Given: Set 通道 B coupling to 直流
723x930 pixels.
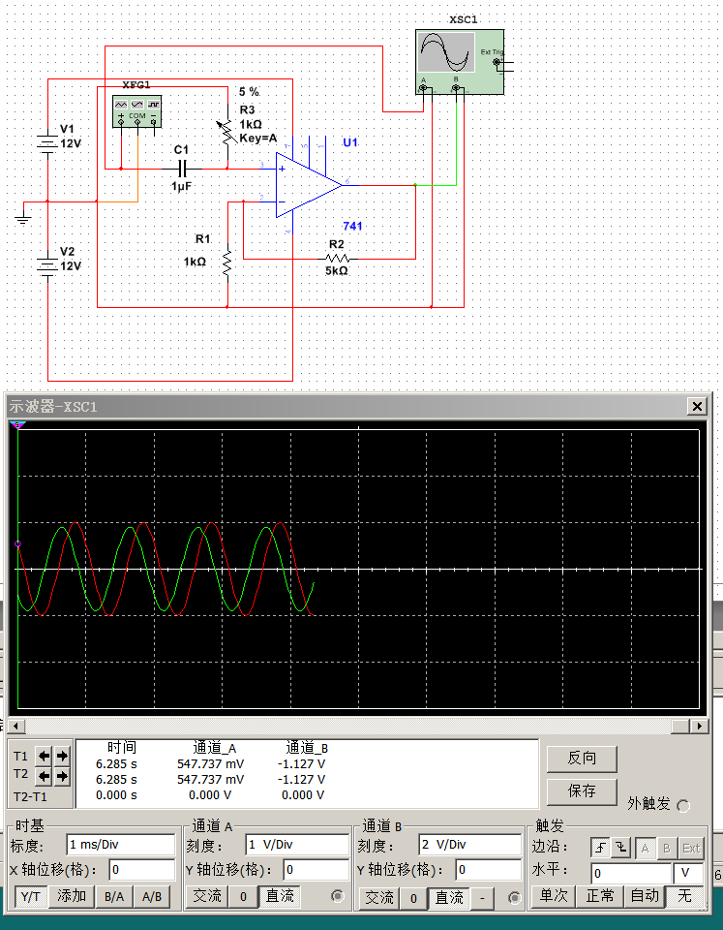Looking at the screenshot, I should [x=449, y=898].
